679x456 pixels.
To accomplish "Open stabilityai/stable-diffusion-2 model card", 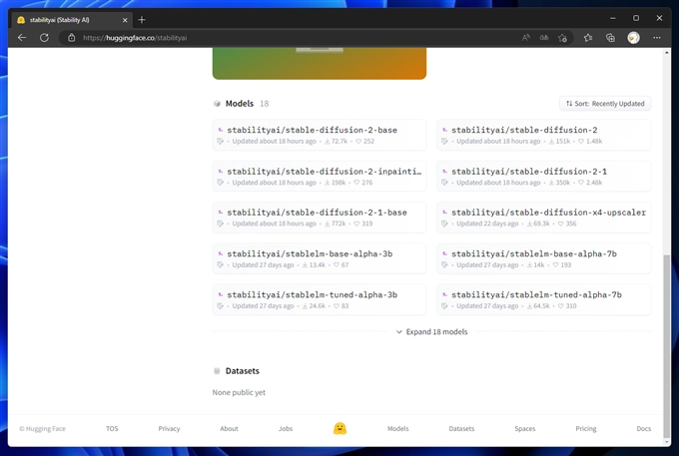I will 543,135.
